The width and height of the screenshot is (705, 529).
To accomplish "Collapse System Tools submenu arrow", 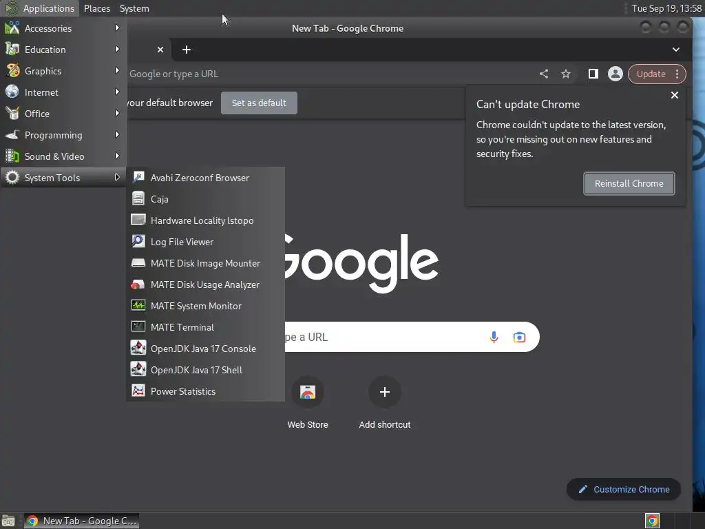I will (117, 177).
